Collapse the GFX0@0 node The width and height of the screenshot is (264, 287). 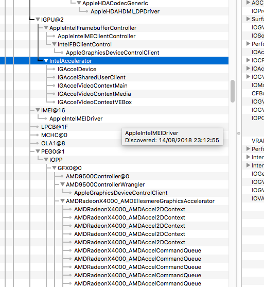(x=55, y=167)
